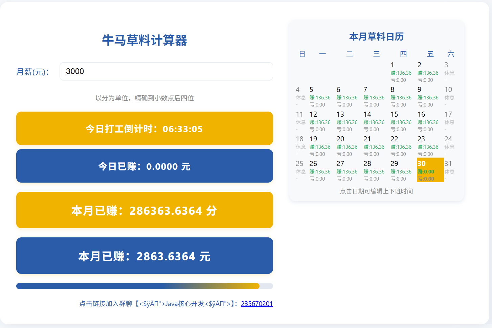Click the today's work countdown banner
This screenshot has height=328, width=492.
144,128
